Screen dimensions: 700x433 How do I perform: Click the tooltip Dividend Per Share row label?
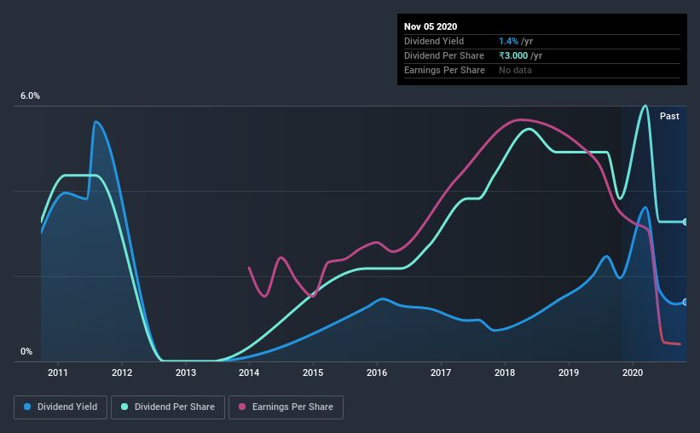point(443,55)
